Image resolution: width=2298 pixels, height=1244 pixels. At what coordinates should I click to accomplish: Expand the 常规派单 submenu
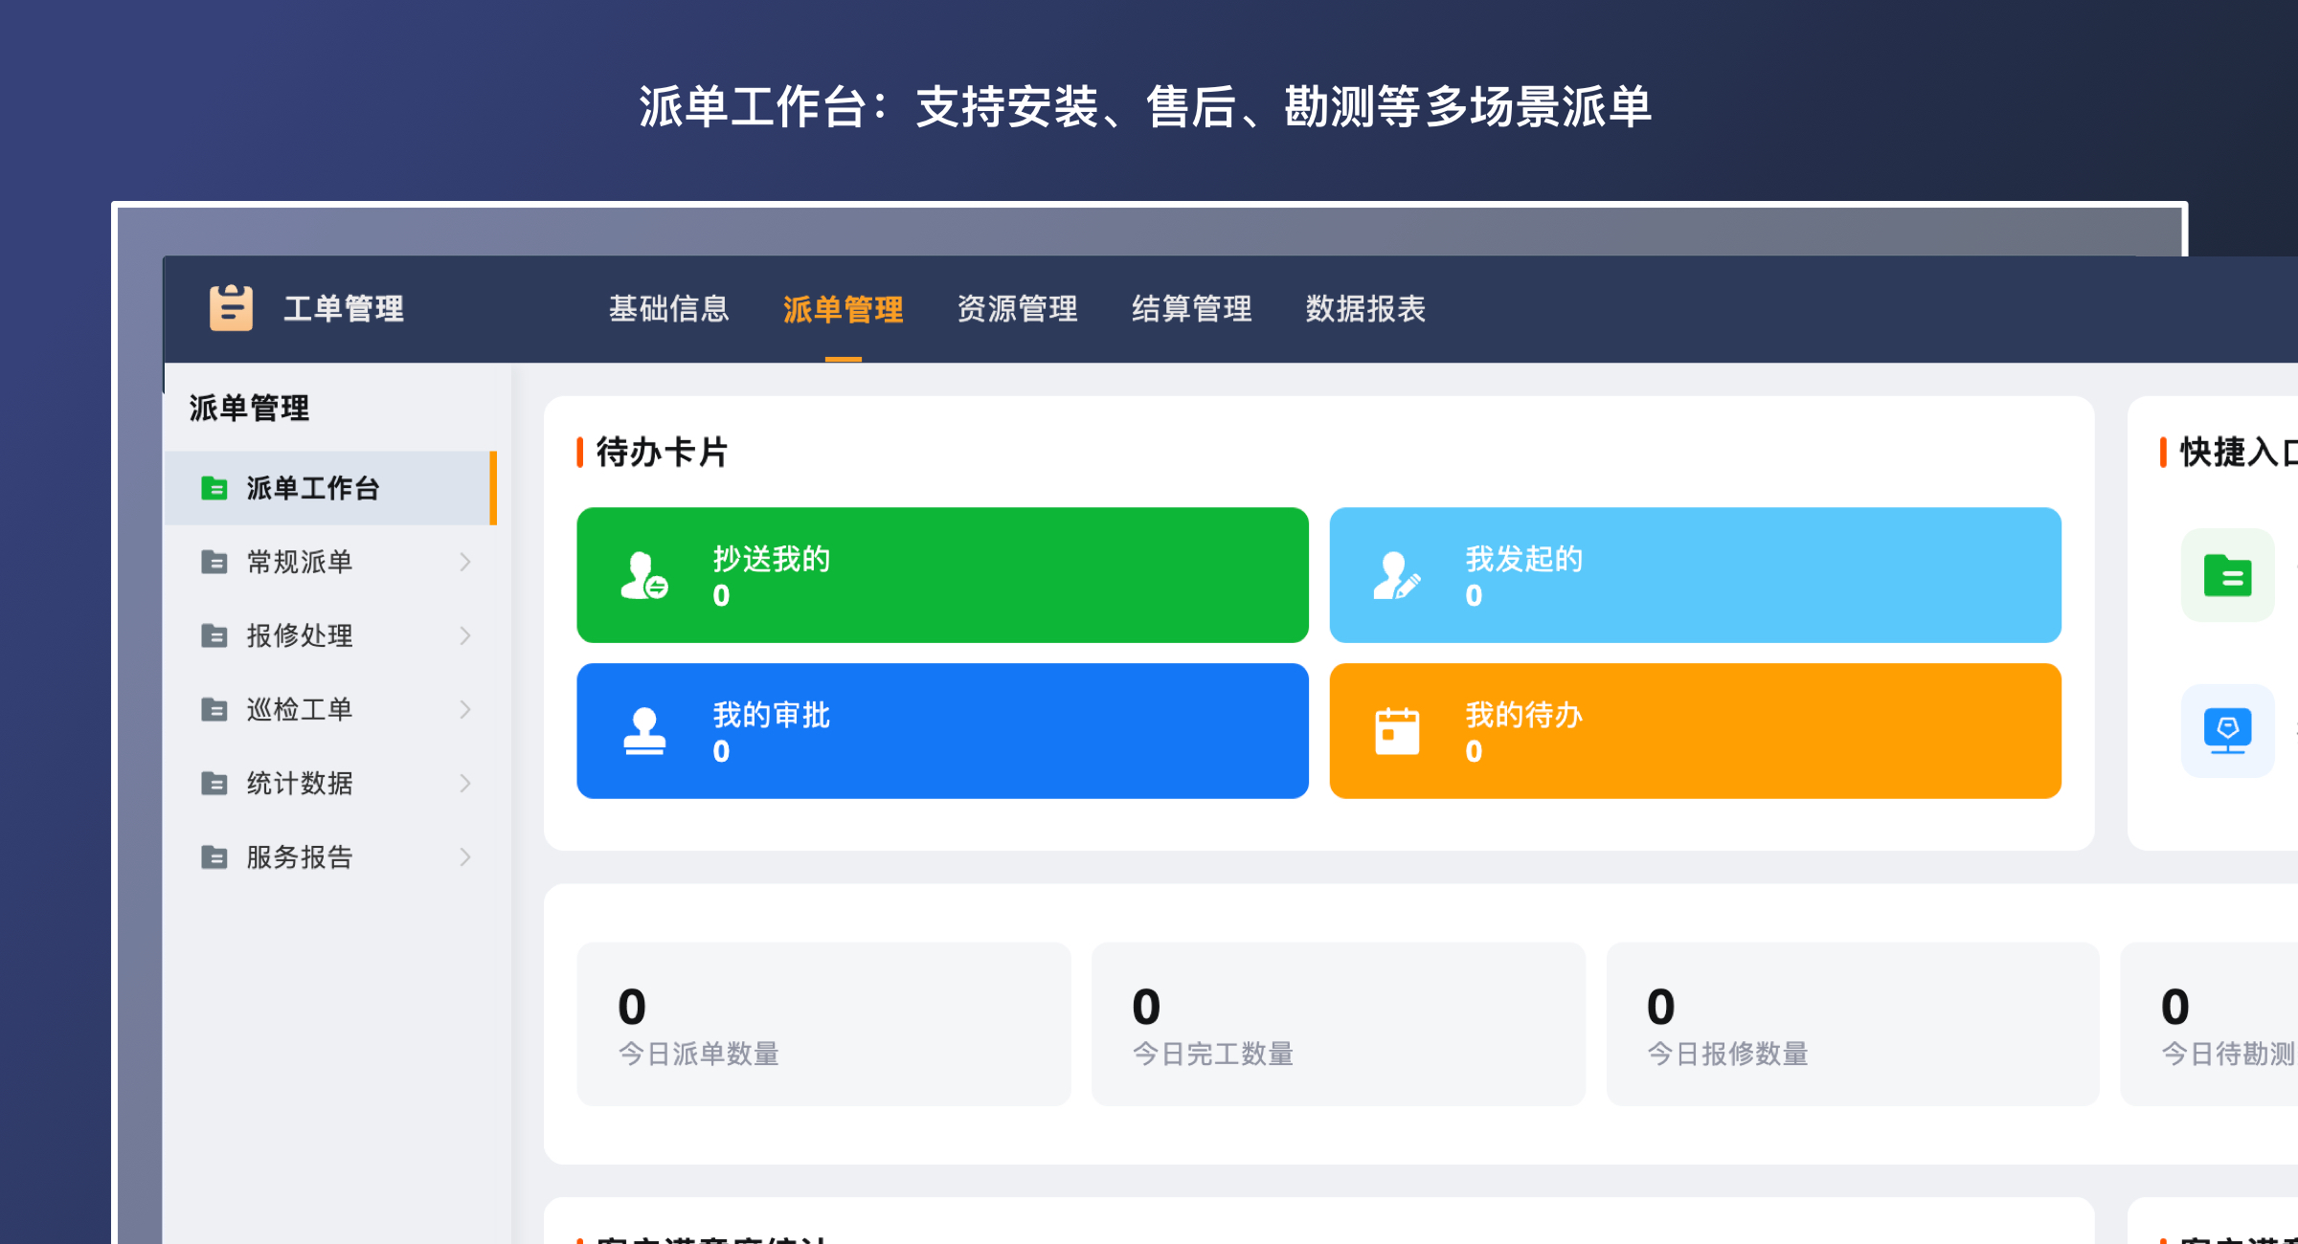pos(466,562)
